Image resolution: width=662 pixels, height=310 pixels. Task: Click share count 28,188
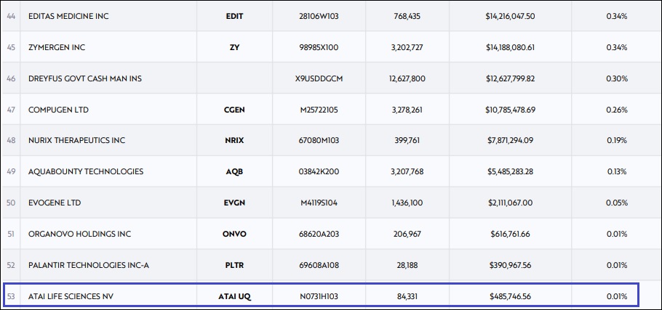[x=407, y=266]
